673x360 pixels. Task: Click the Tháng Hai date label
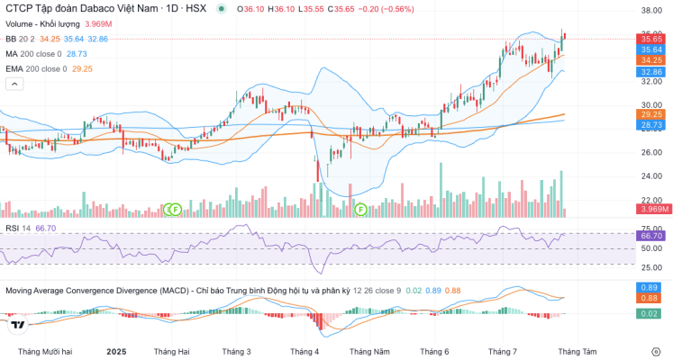tap(172, 352)
